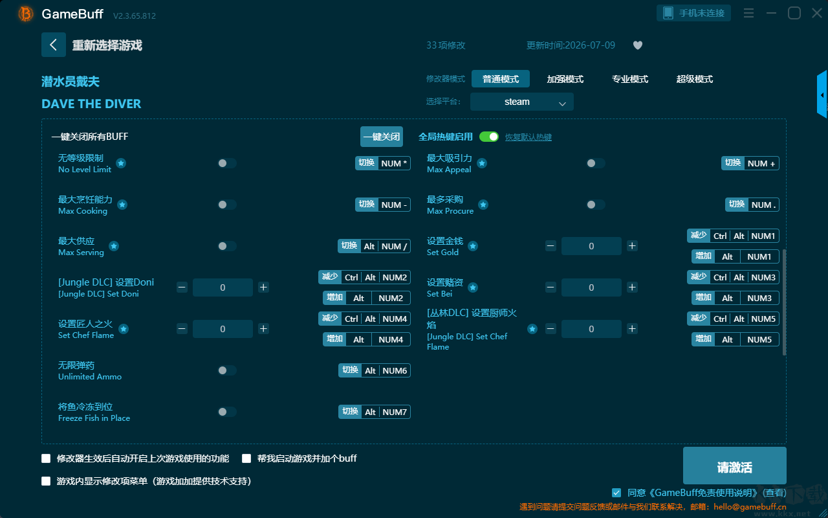Image resolution: width=828 pixels, height=518 pixels.
Task: Uncheck GameBuff disclaimer agreement checkbox
Action: coord(616,493)
